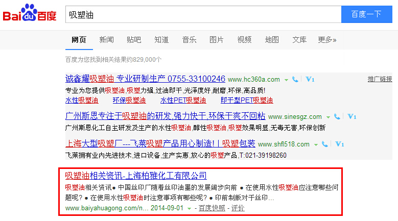Click the snippet beginning 吸塑油相关资讯● 中国丝印厂

coord(202,192)
